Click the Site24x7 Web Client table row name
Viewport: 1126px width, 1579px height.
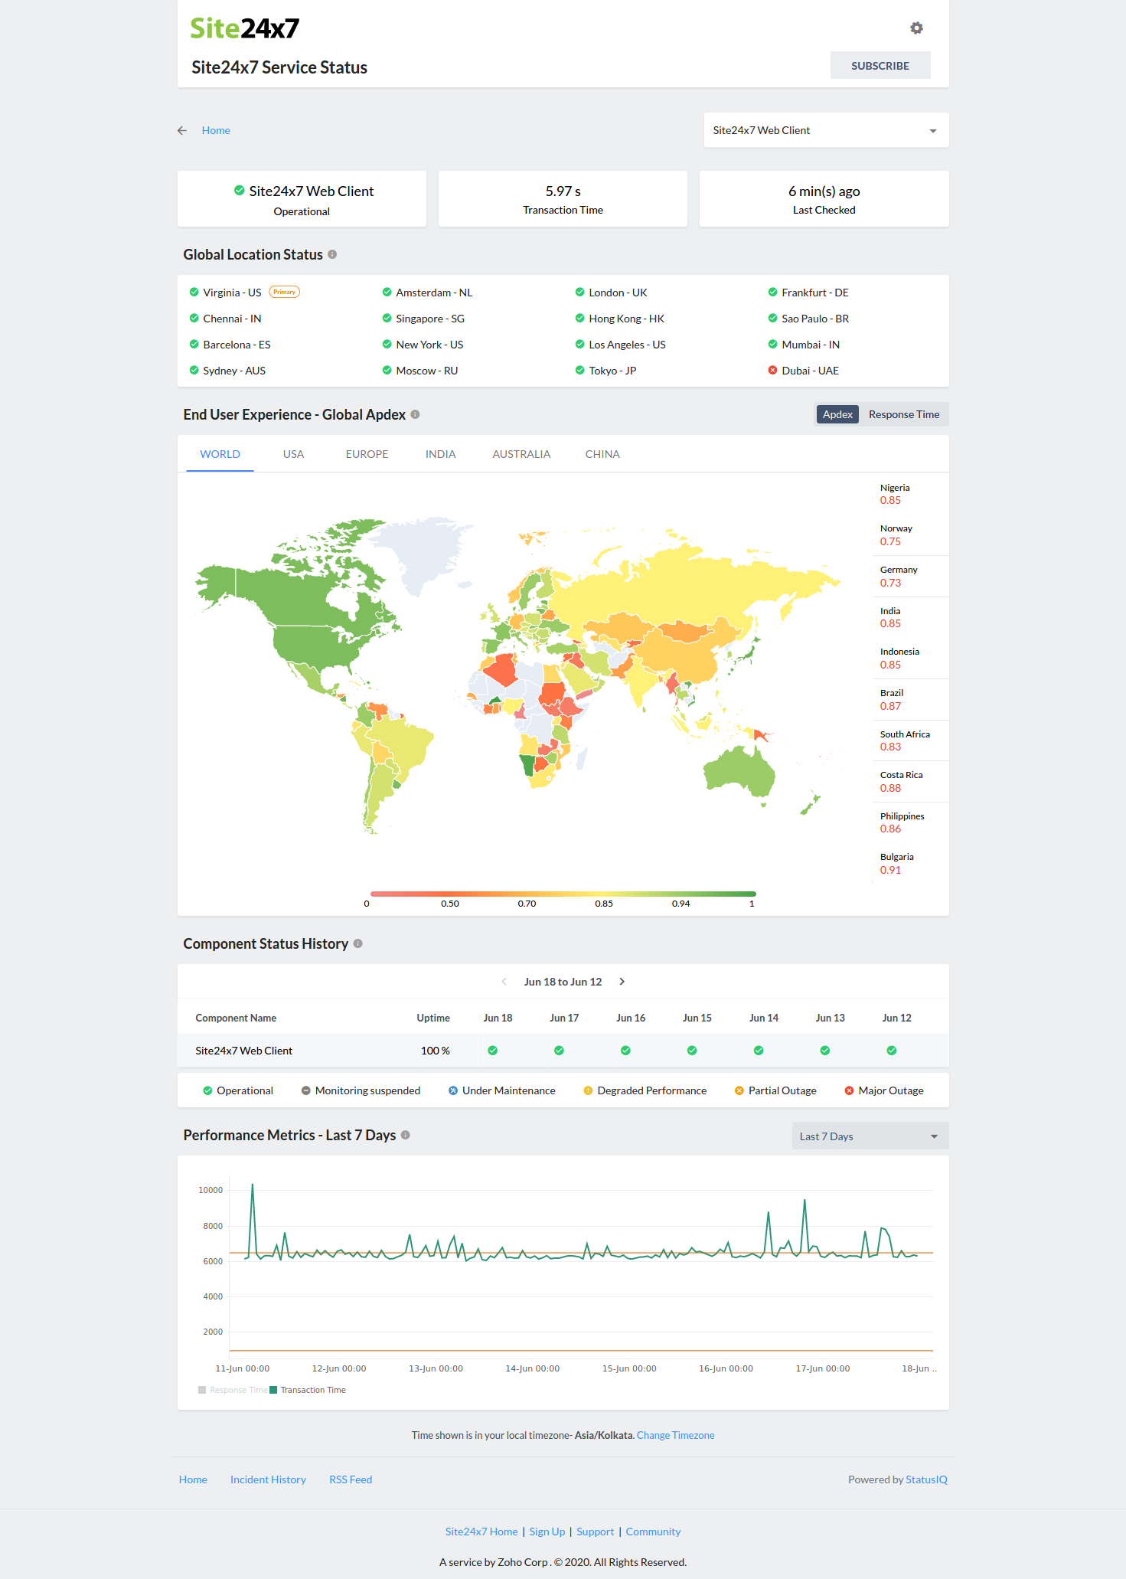(243, 1051)
